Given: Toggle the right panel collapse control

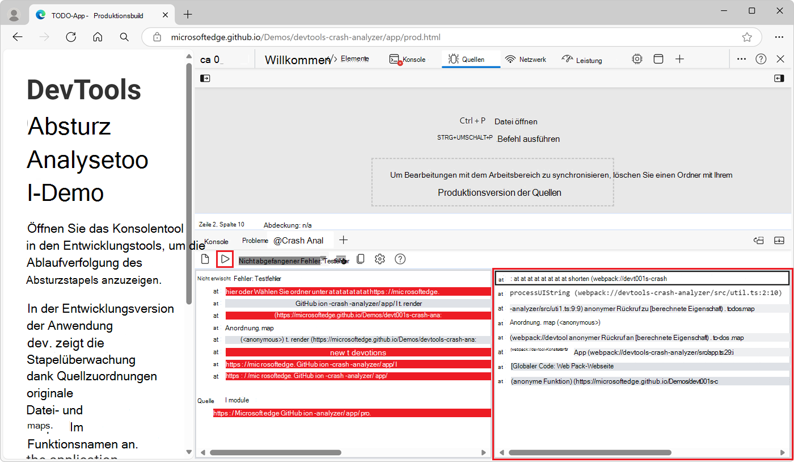Looking at the screenshot, I should (x=779, y=78).
